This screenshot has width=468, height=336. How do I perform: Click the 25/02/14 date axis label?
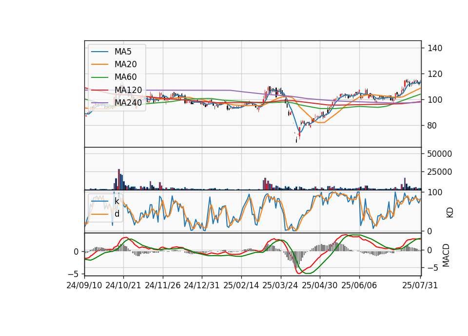[x=241, y=285]
